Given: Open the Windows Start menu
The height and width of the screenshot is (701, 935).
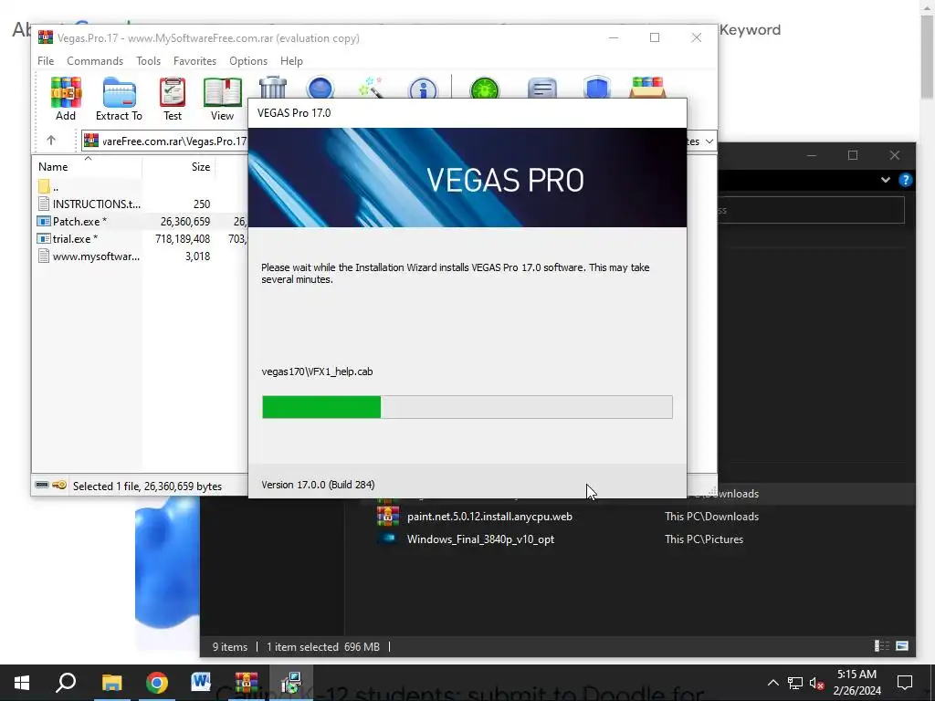Looking at the screenshot, I should pos(22,683).
